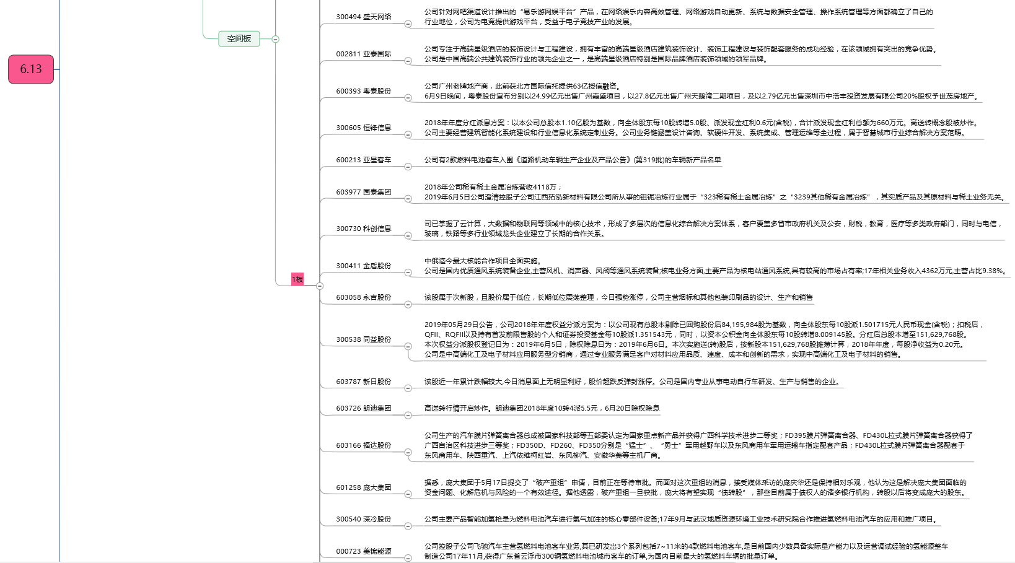
Task: Select node 603787 新日股份
Action: click(364, 382)
